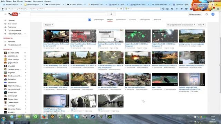Open the часть 1 metro video thumbnail
Viewport: 221px width, 124px height.
pos(110,101)
